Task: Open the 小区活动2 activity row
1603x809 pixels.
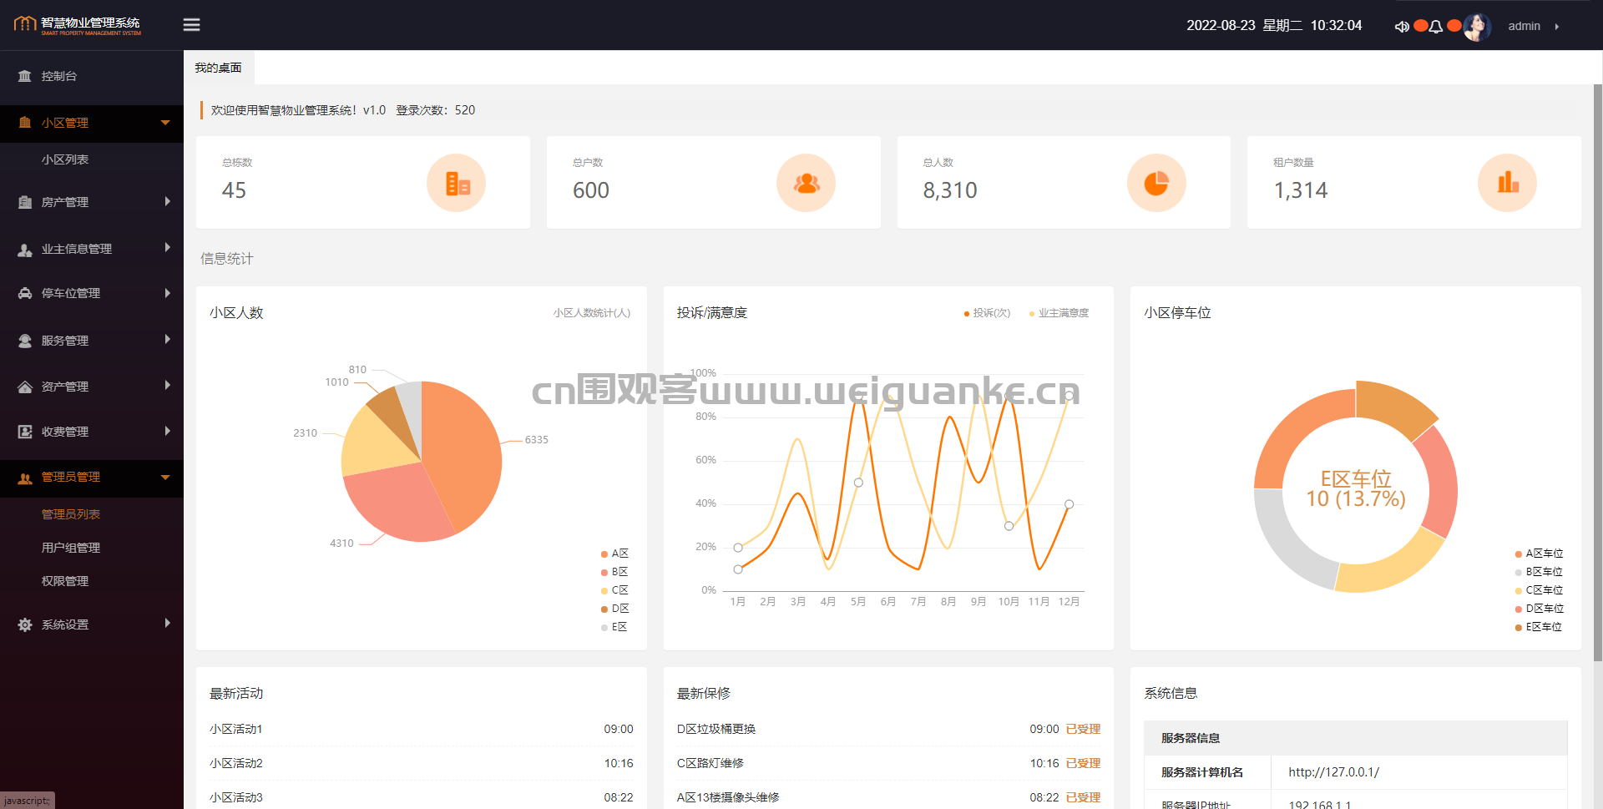Action: pos(422,763)
